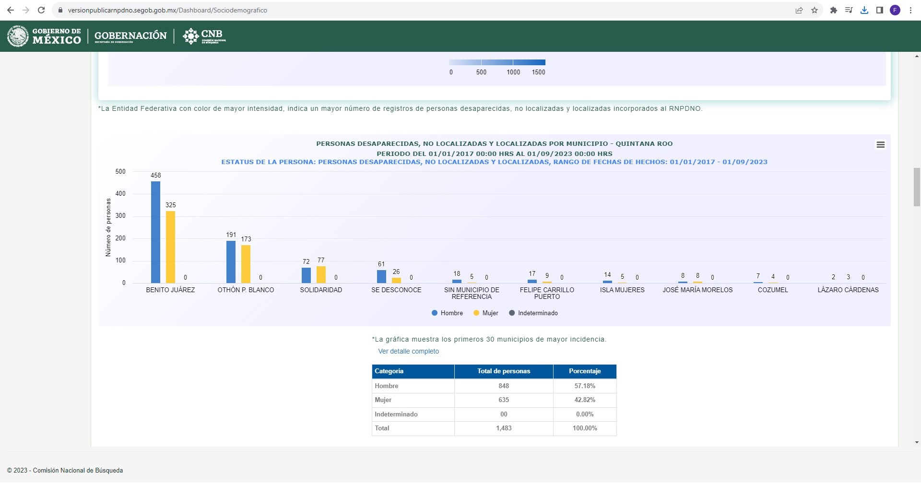The width and height of the screenshot is (921, 486).
Task: Open Chrome three-dot menu
Action: pos(910,10)
